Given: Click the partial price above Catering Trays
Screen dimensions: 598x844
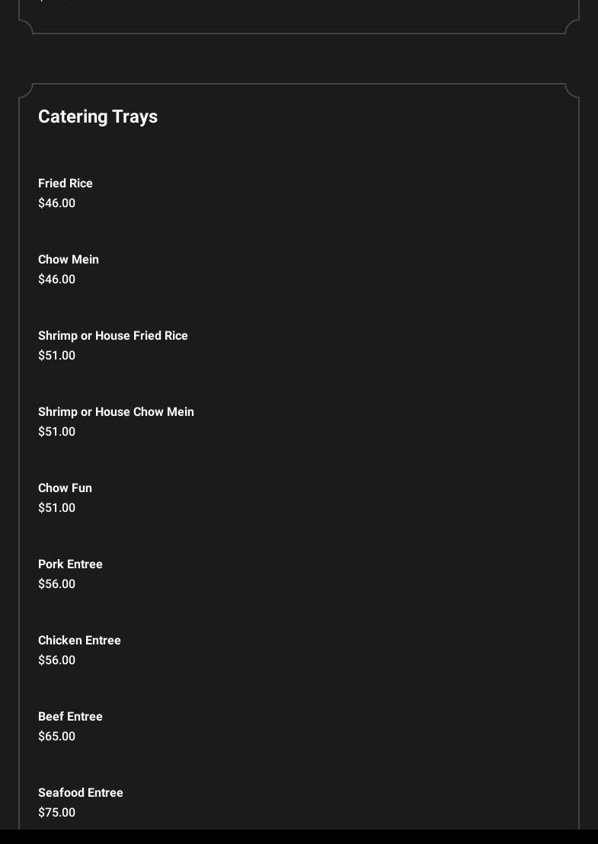Looking at the screenshot, I should coord(54,1).
